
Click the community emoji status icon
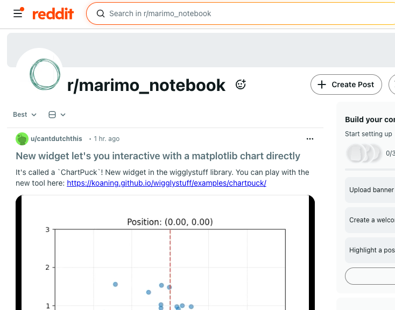tap(241, 84)
